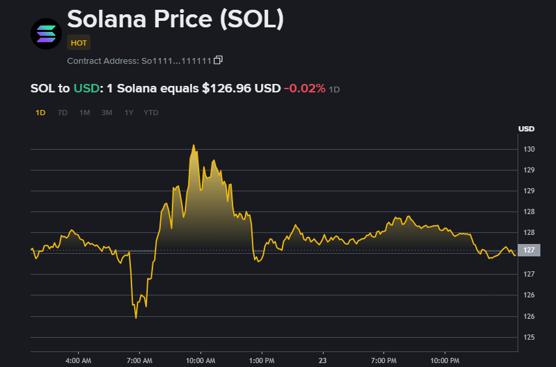The width and height of the screenshot is (556, 367).
Task: Show the 3M price history
Action: coord(107,113)
